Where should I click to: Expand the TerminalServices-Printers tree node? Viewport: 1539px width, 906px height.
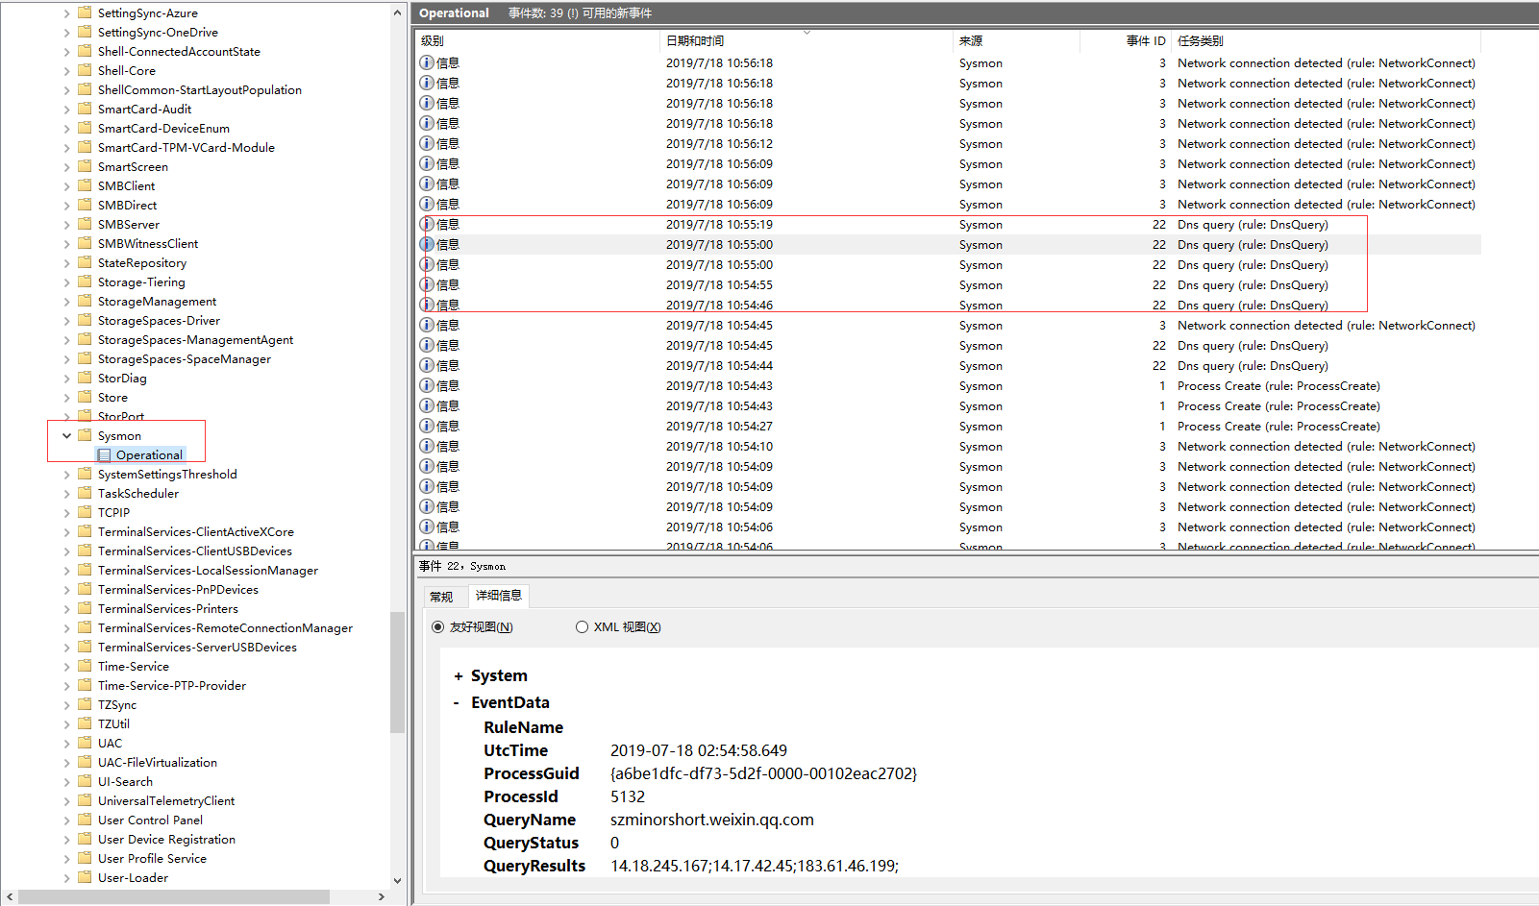pos(66,608)
